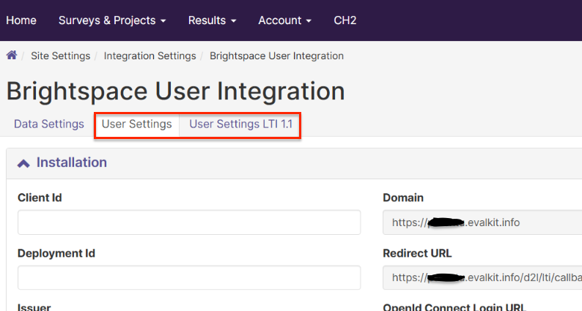Image resolution: width=582 pixels, height=311 pixels.
Task: Click the Client Id label
Action: pyautogui.click(x=40, y=198)
